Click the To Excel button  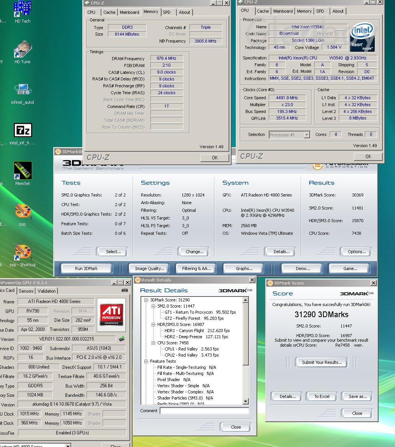pos(322,396)
